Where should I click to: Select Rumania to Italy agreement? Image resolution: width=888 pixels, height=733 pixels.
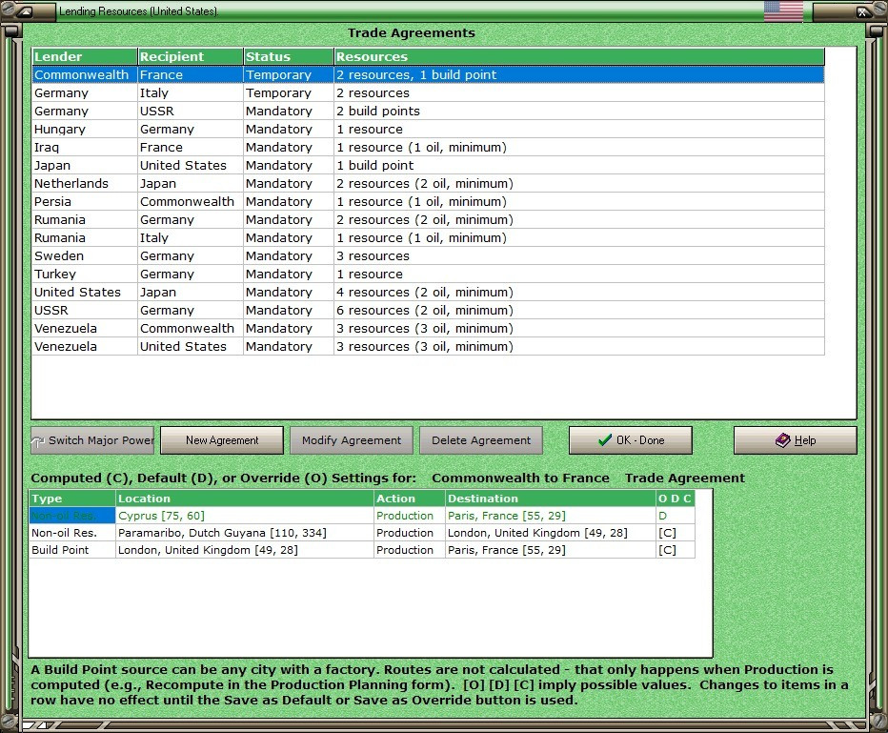(x=428, y=238)
